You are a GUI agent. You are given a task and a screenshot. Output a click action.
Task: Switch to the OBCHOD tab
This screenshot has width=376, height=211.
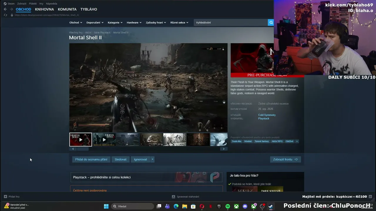[x=23, y=9]
